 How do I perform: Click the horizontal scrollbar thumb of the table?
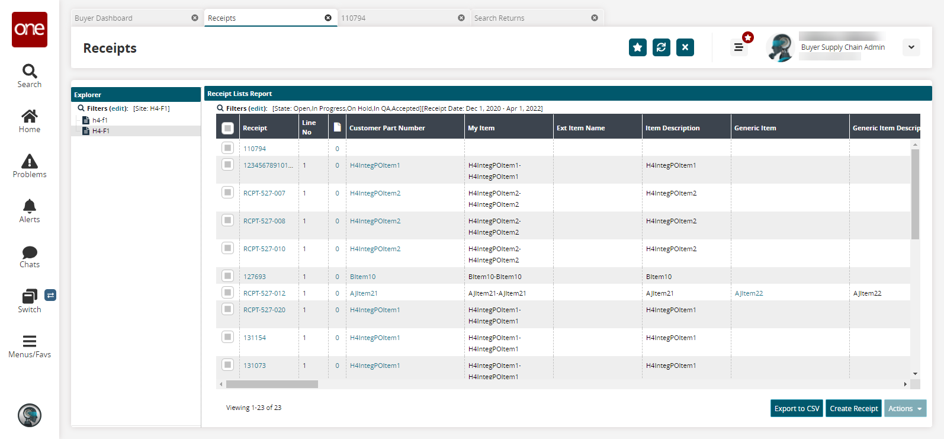[272, 384]
